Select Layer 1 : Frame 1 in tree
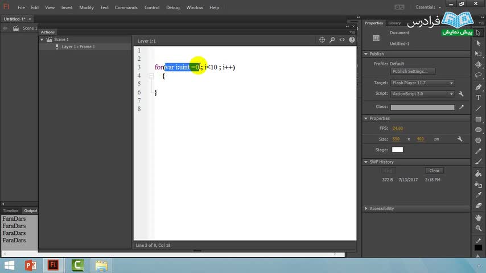The image size is (486, 273). (x=78, y=47)
